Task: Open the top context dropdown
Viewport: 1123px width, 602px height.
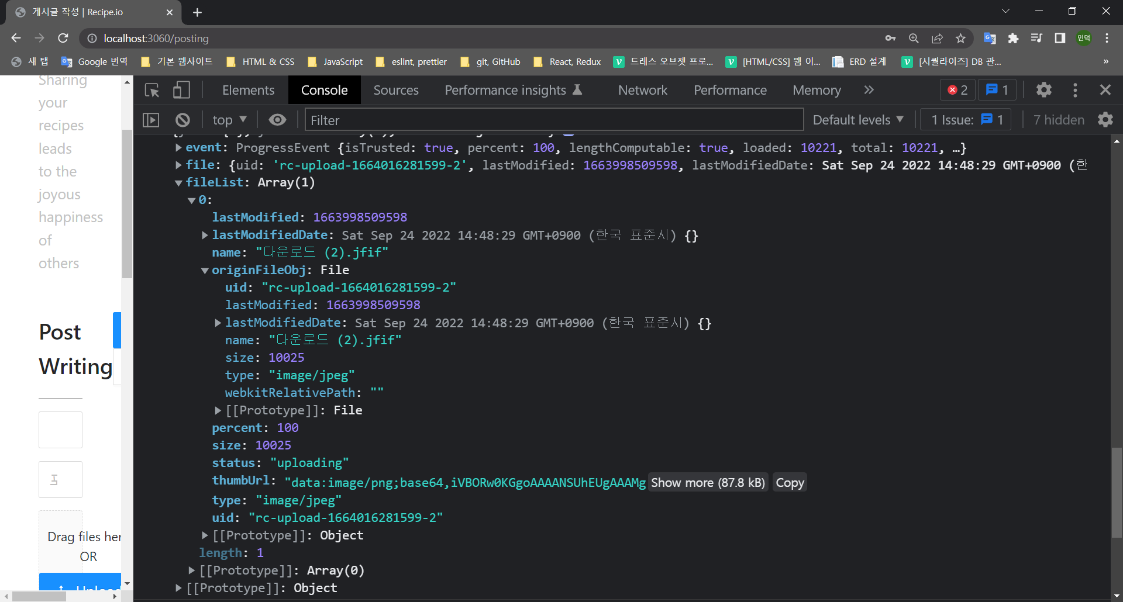Action: coord(229,120)
